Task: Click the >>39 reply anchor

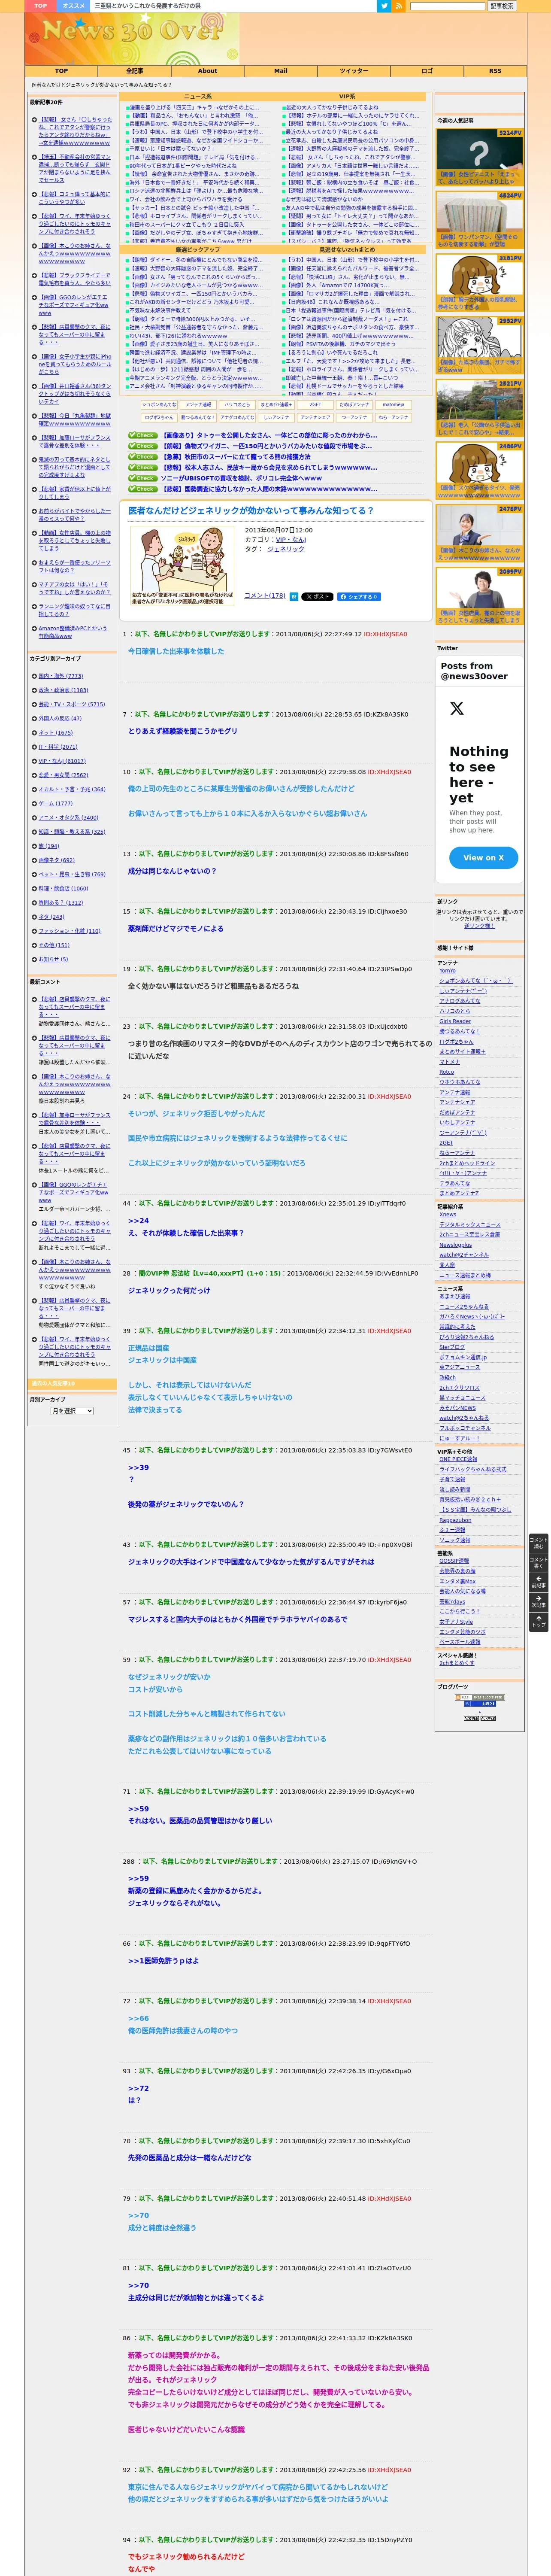Action: pos(138,1468)
